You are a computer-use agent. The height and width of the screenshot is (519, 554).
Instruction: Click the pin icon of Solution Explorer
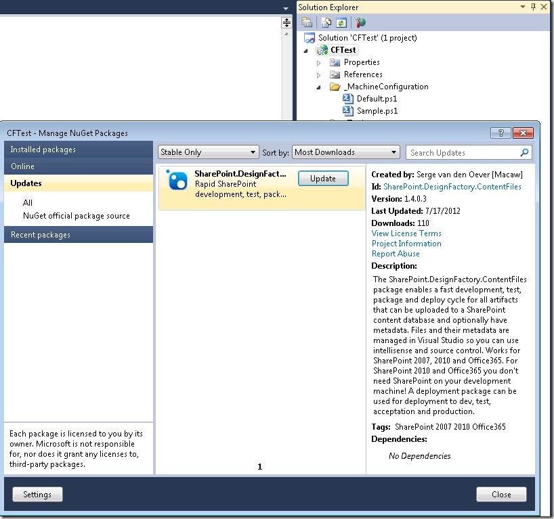pos(533,7)
